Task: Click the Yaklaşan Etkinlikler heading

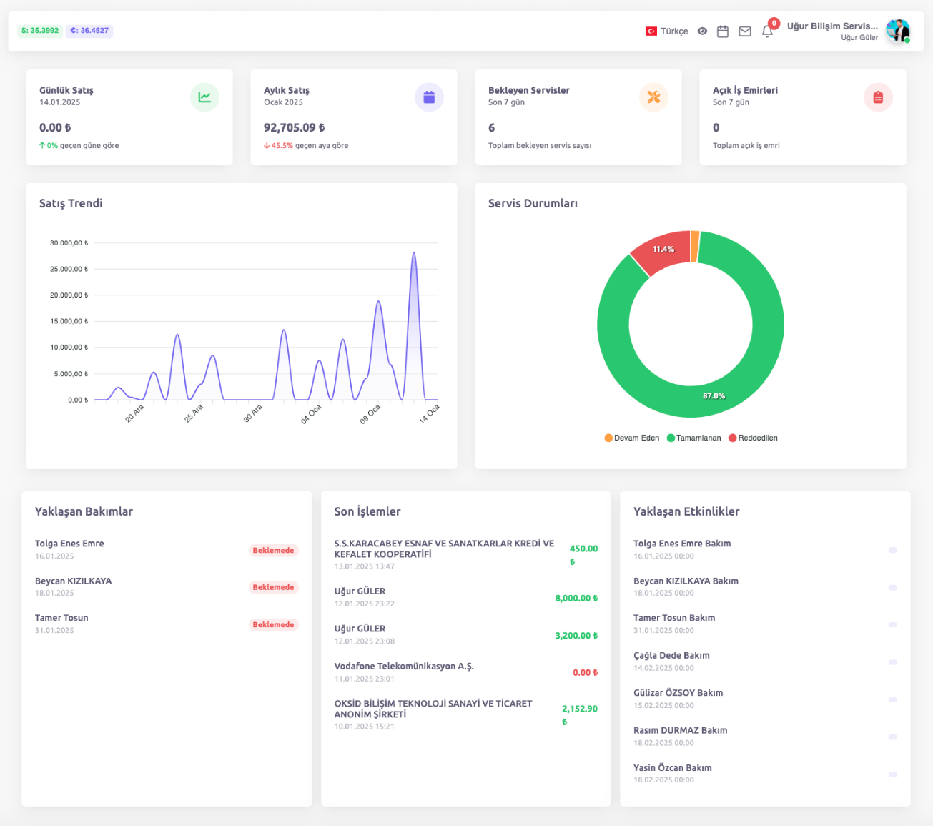Action: pyautogui.click(x=686, y=511)
